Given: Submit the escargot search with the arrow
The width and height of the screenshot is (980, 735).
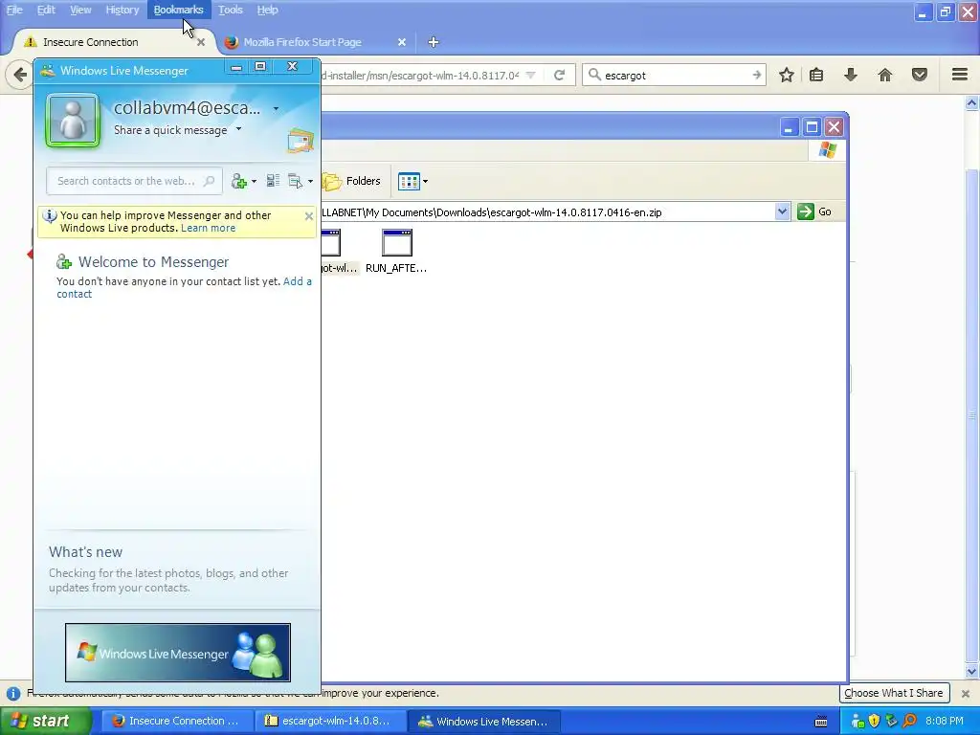Looking at the screenshot, I should point(757,75).
